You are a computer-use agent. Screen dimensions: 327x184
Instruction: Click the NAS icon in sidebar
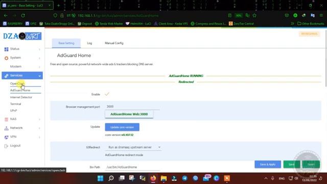(x=6, y=119)
